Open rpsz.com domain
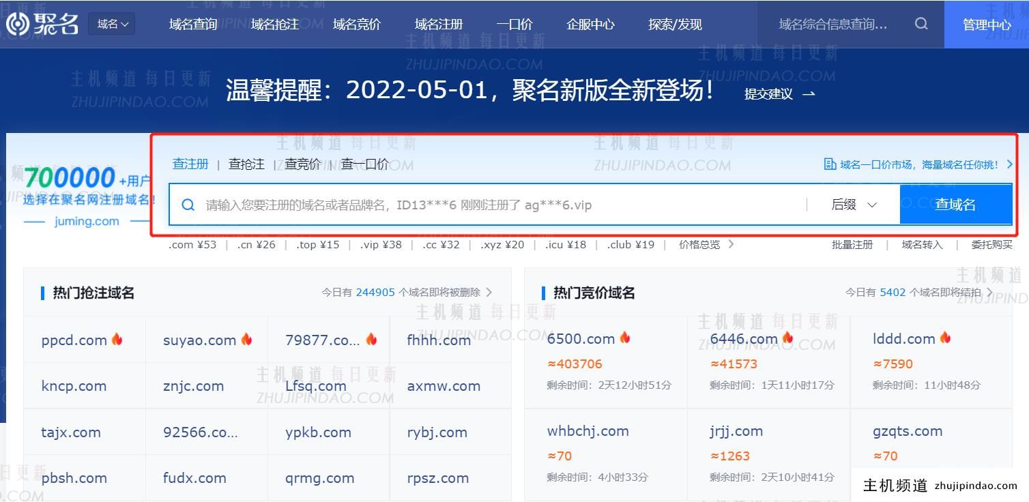Screen dimensions: 1029x502 pyautogui.click(x=437, y=478)
